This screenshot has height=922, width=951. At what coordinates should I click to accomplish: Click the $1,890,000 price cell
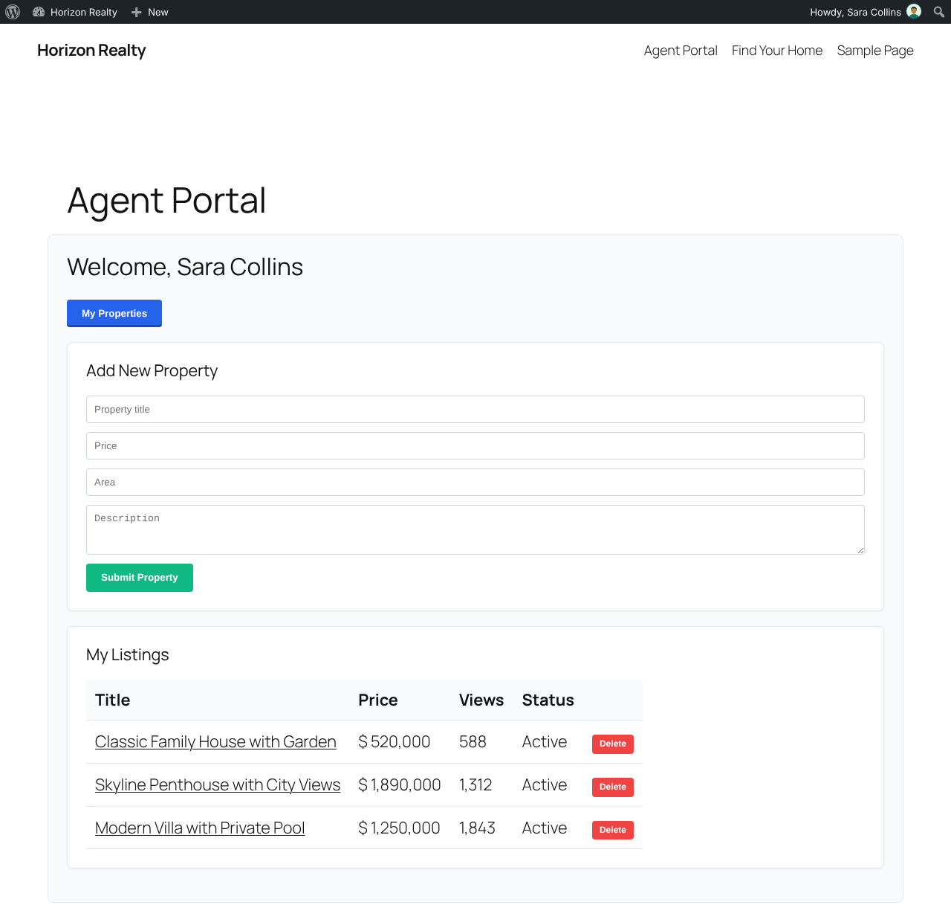[x=400, y=785]
